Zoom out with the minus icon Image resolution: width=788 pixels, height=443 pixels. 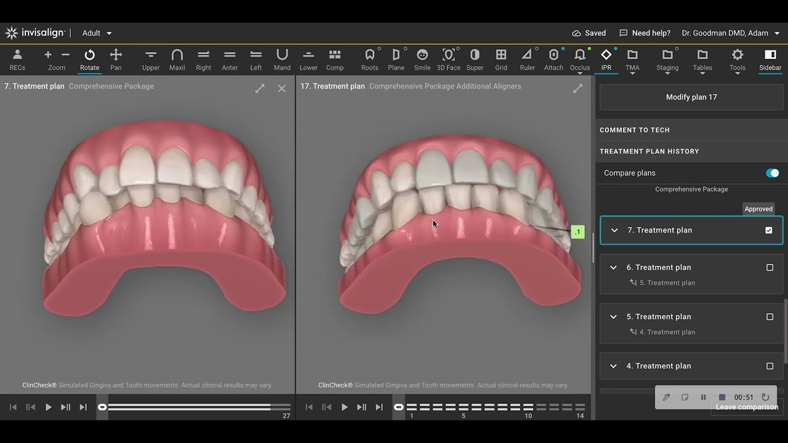coord(65,55)
